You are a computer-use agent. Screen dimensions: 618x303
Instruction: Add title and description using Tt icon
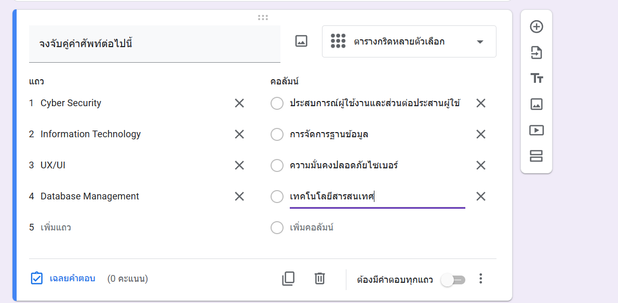click(x=537, y=78)
